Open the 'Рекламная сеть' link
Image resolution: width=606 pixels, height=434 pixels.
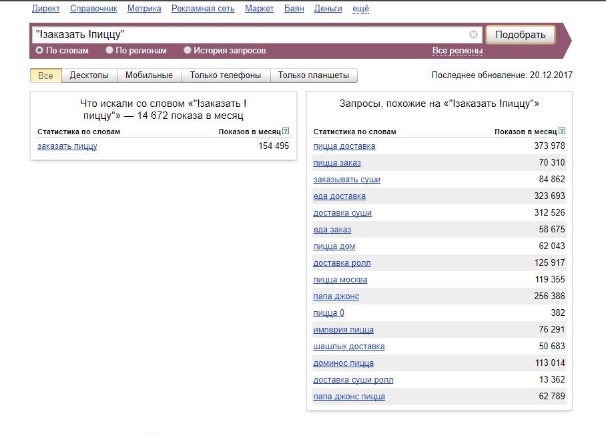click(x=203, y=9)
